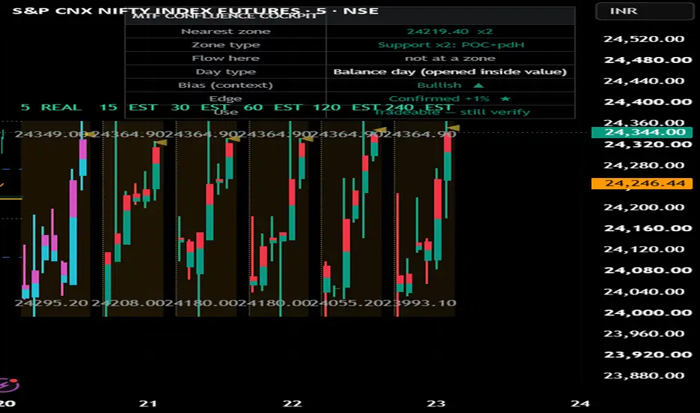The height and width of the screenshot is (413, 700).
Task: Click the 24,040.00 price axis label
Action: pos(644,291)
